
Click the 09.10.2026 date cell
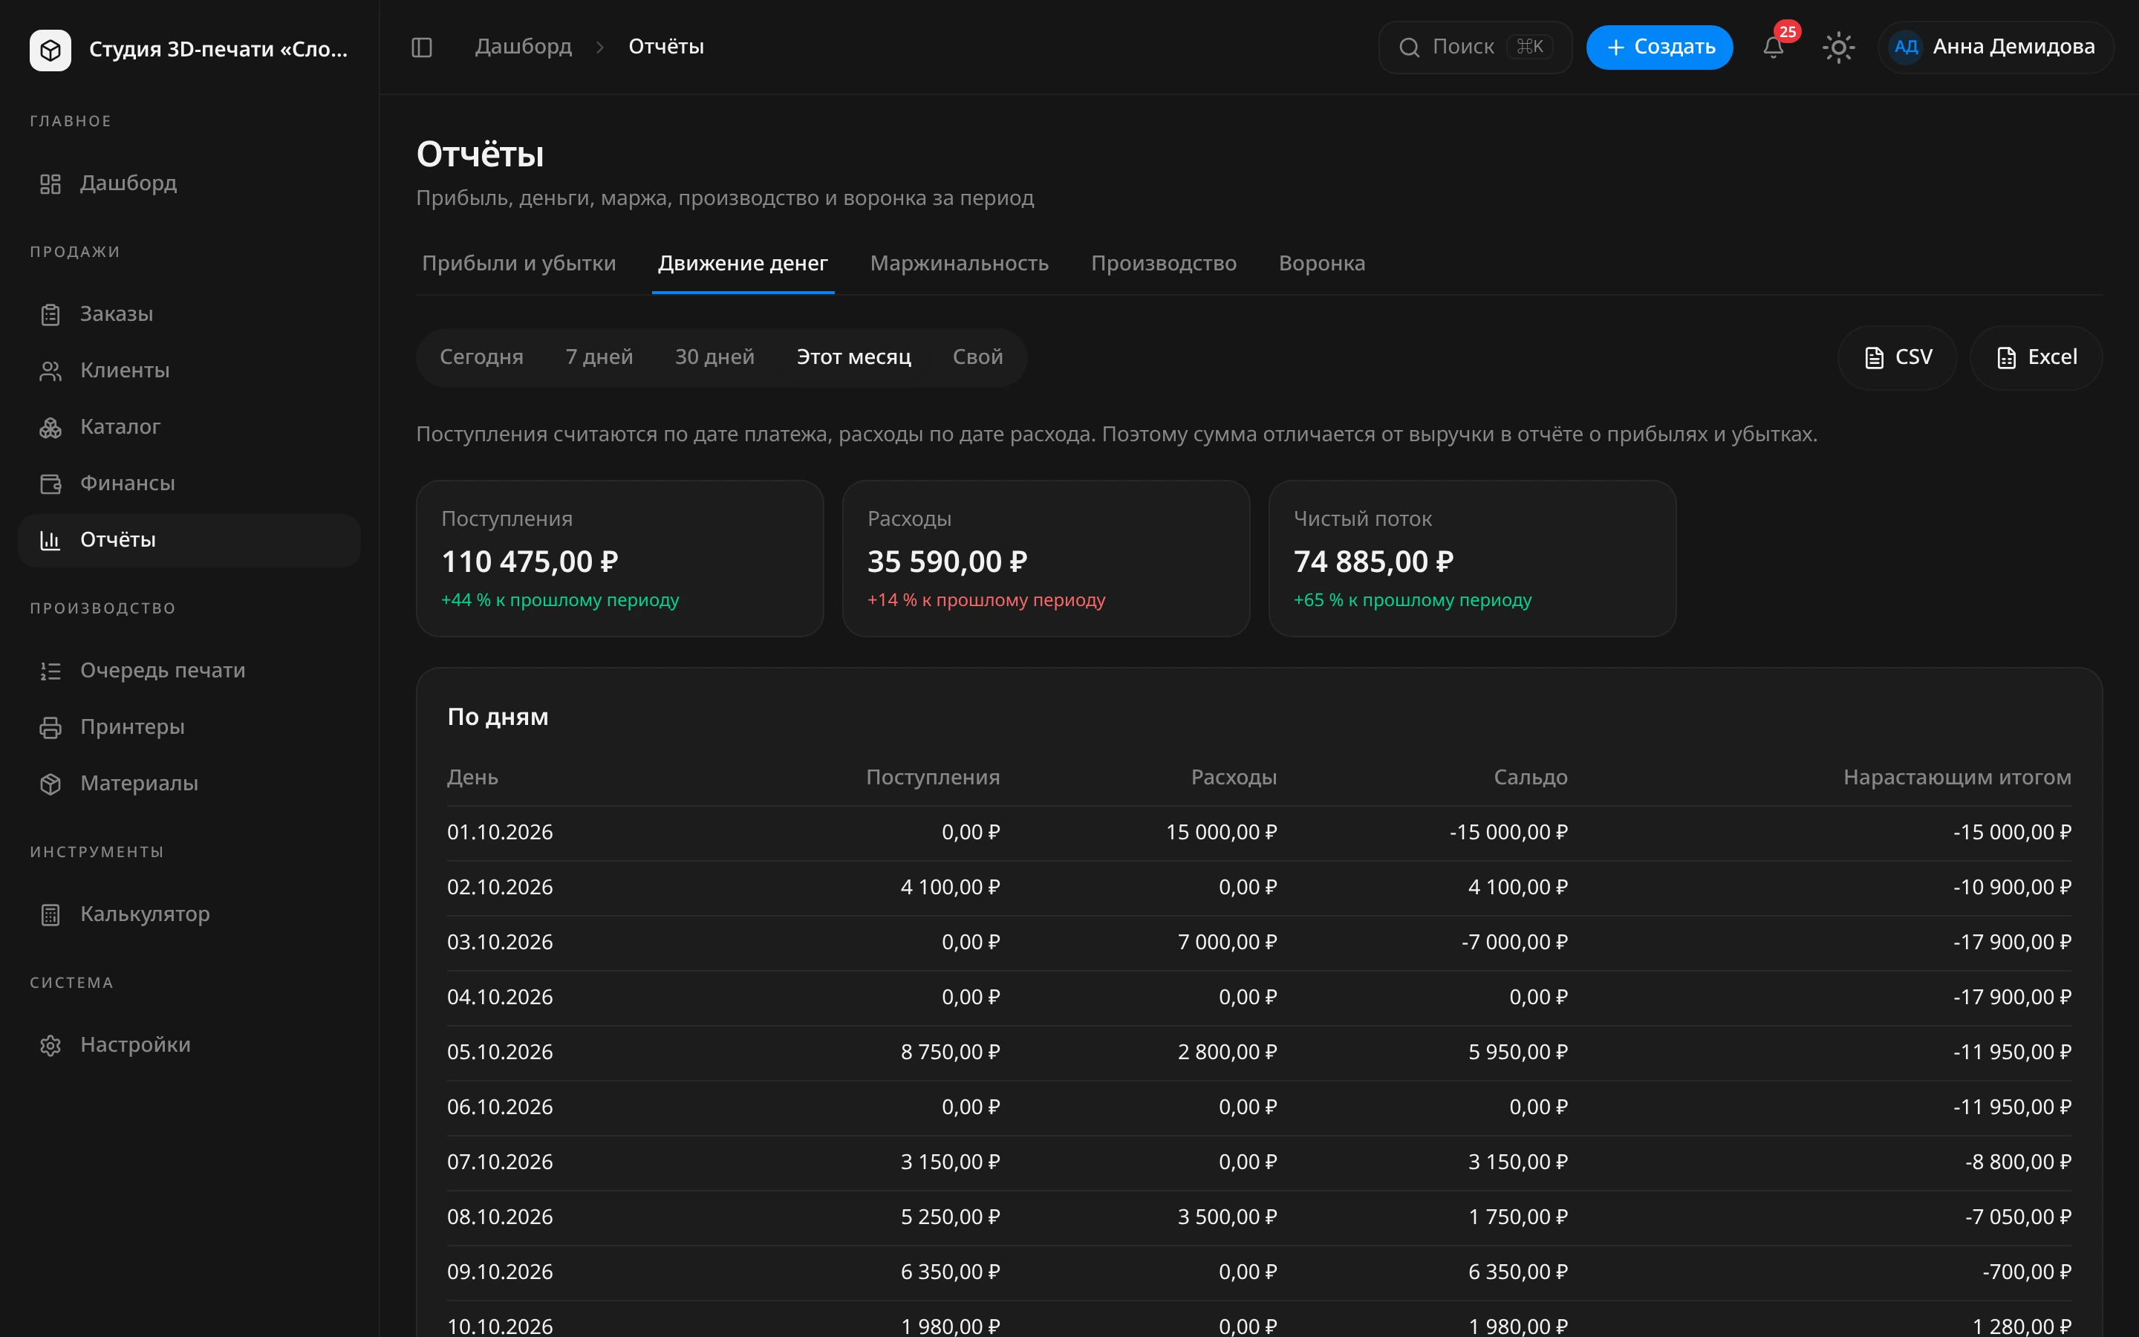click(x=501, y=1272)
